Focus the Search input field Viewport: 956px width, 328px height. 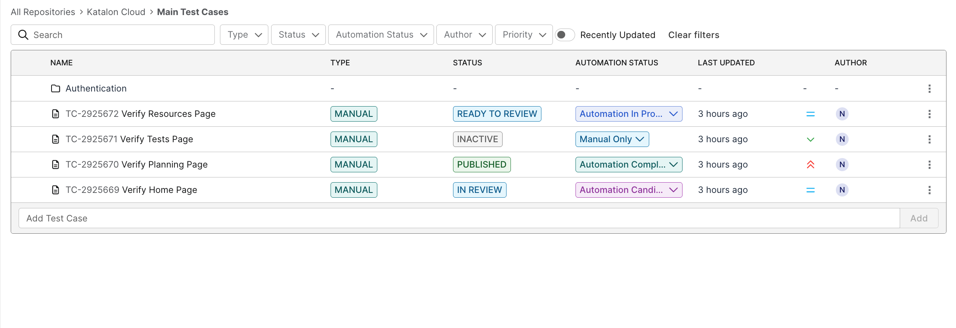[113, 35]
